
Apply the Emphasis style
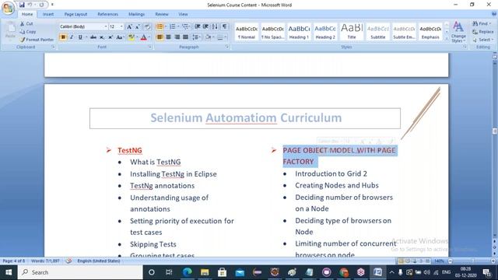[x=430, y=32]
